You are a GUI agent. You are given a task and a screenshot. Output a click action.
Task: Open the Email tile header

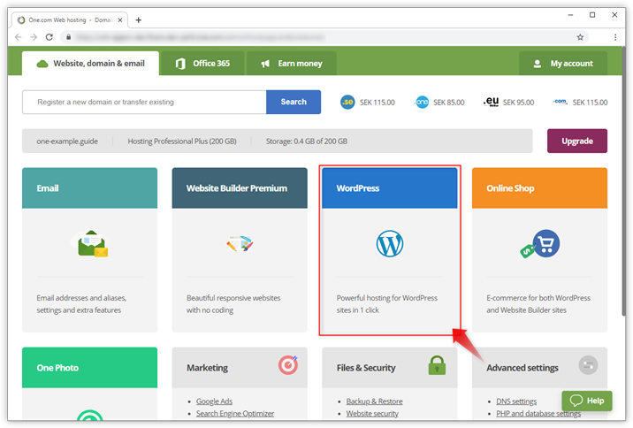[89, 188]
